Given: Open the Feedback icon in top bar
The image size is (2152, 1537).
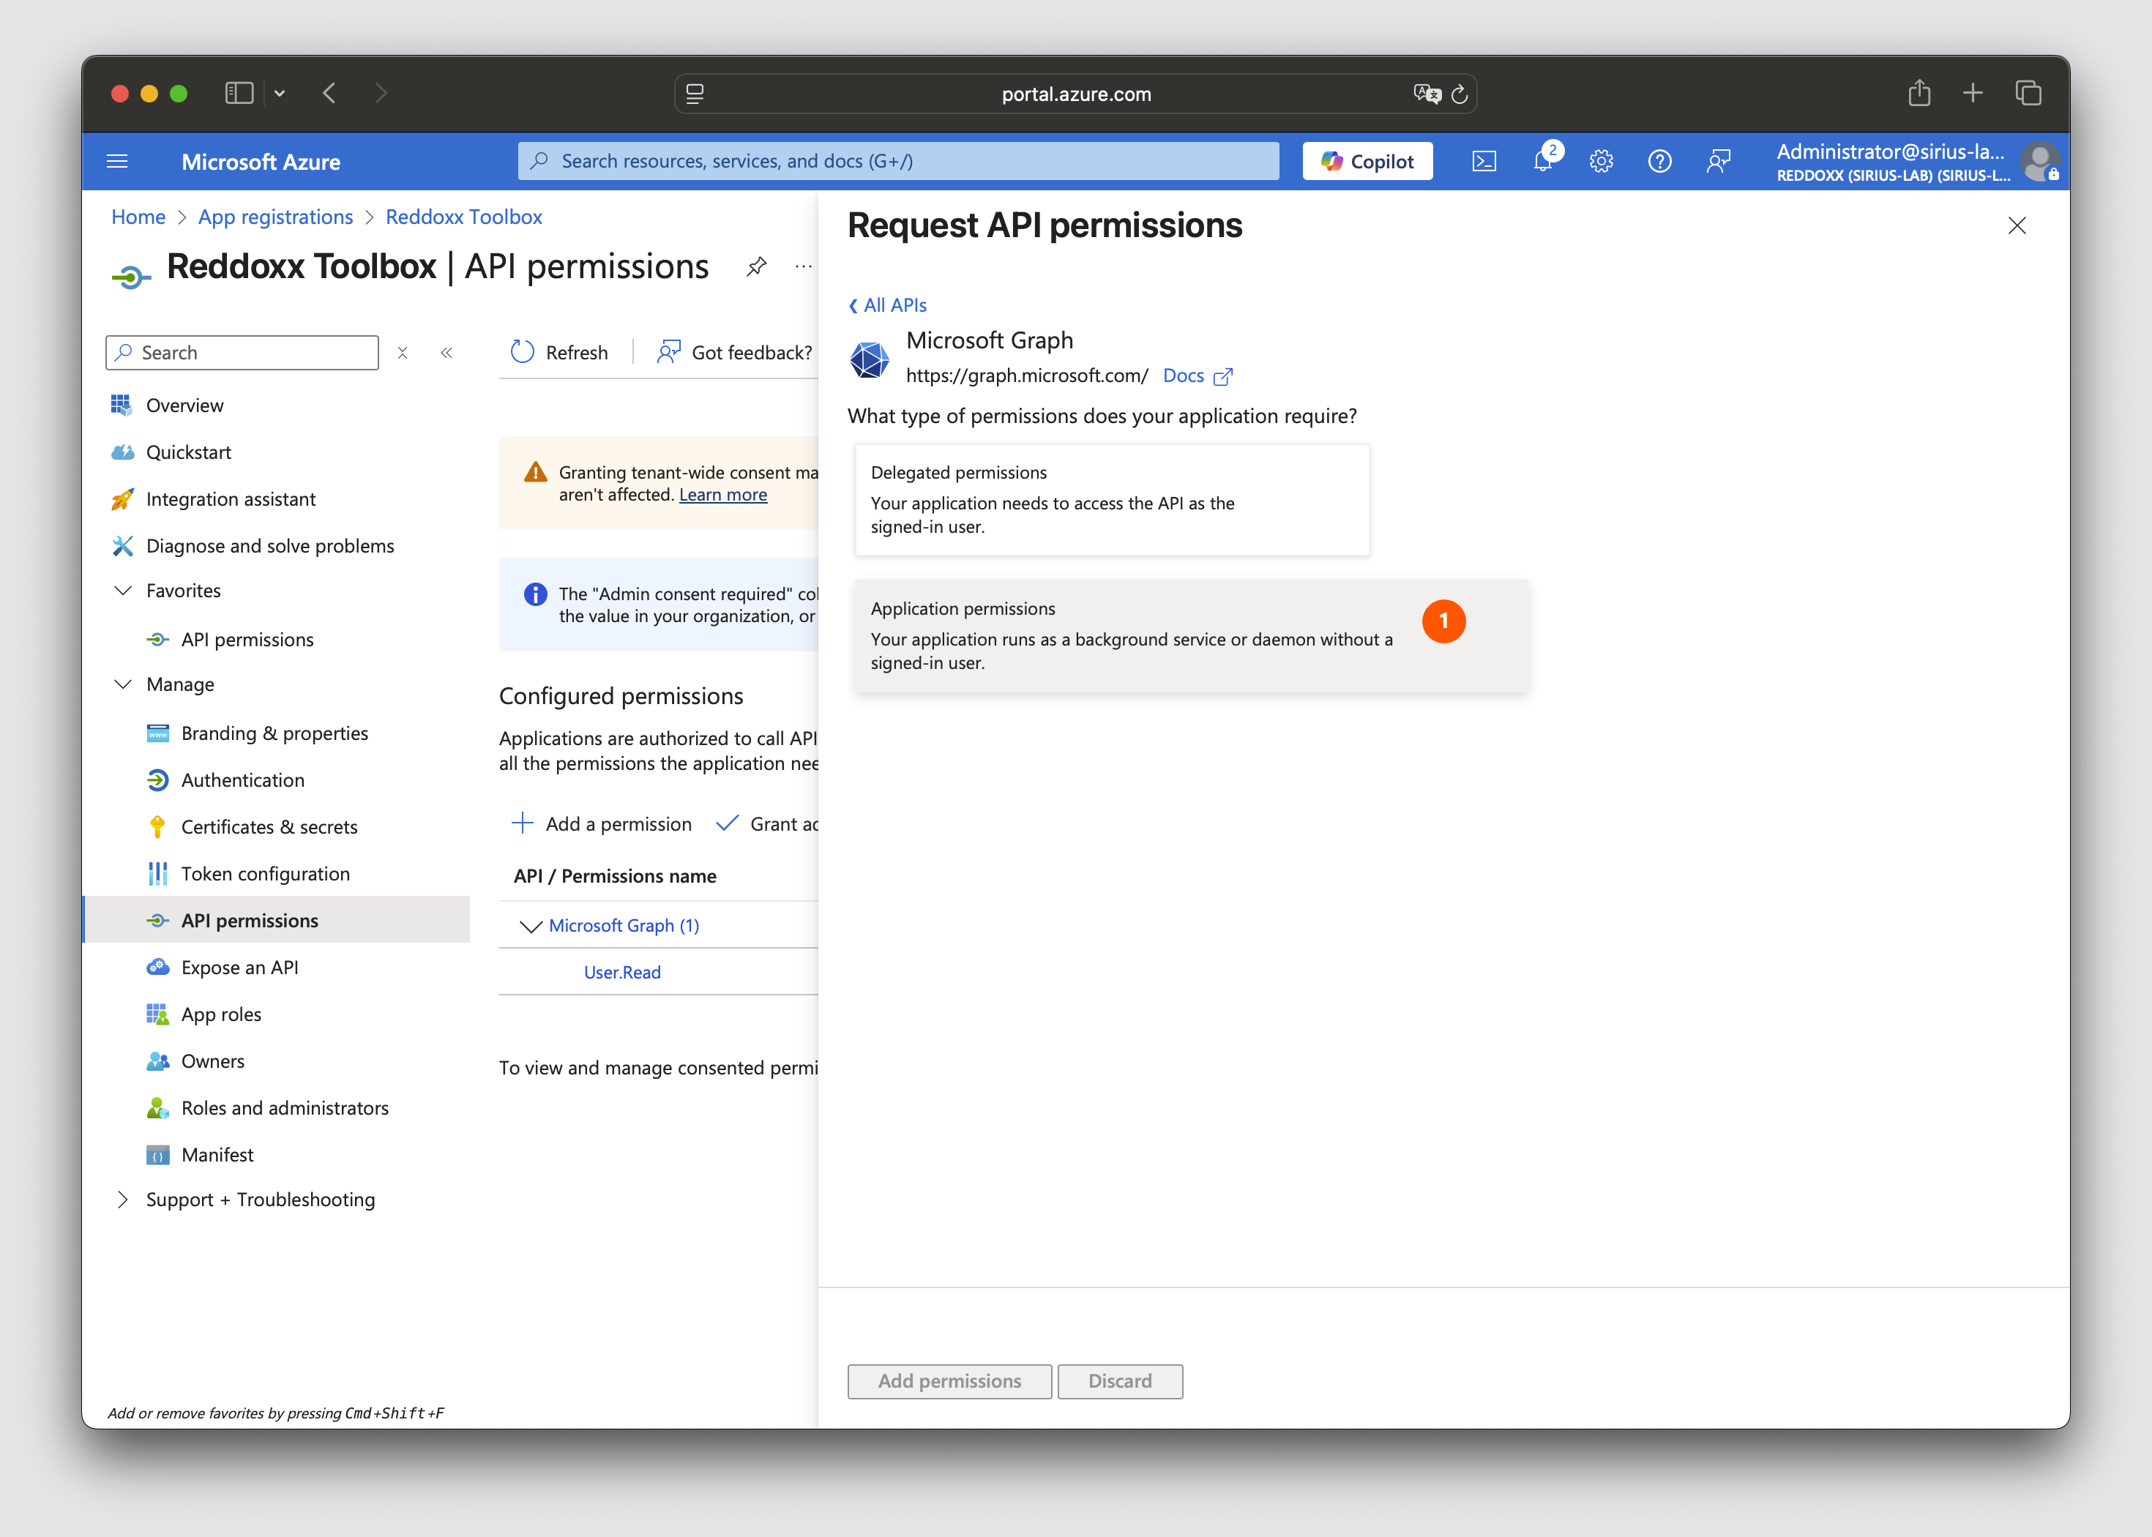Looking at the screenshot, I should [x=1719, y=161].
